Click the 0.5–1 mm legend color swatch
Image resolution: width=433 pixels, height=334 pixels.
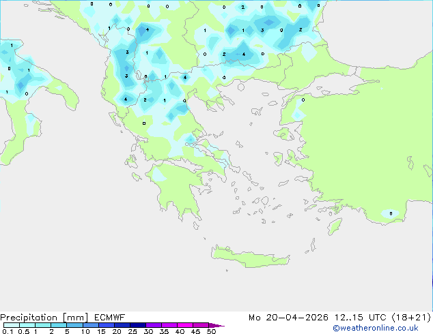[27, 325]
